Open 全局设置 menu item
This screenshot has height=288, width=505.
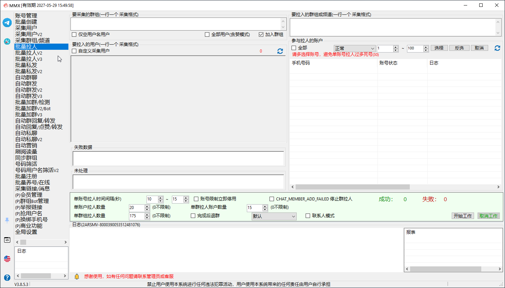click(x=26, y=232)
